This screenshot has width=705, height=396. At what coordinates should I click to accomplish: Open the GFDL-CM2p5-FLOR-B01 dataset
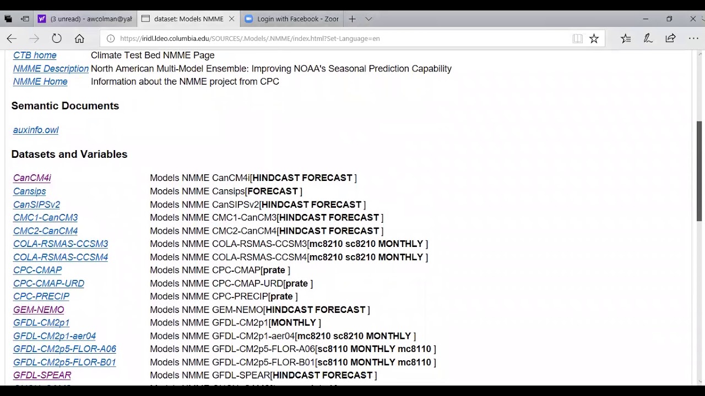[65, 362]
